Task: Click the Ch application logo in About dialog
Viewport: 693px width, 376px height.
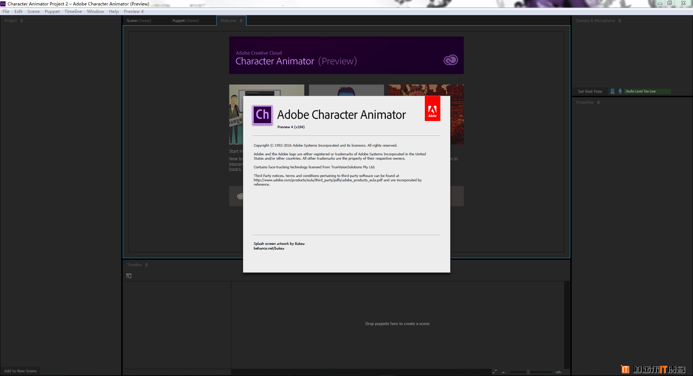Action: point(262,115)
